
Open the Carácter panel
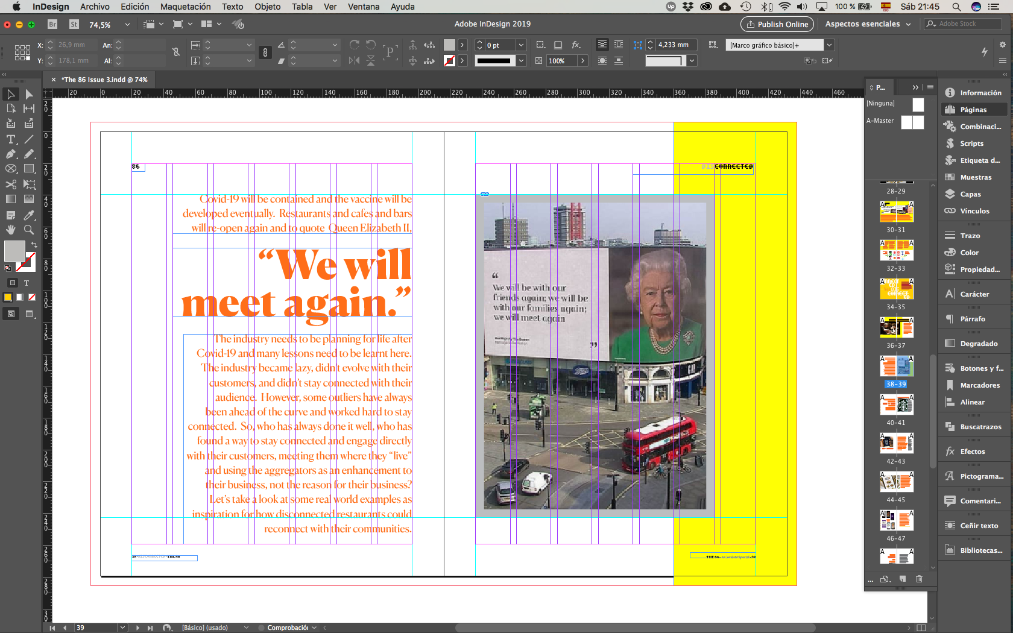click(x=974, y=294)
